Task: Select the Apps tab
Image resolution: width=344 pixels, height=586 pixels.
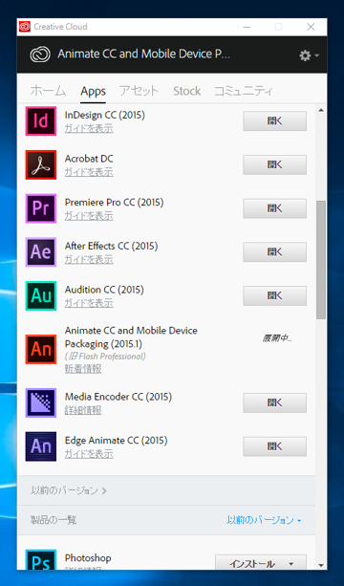Action: (93, 91)
